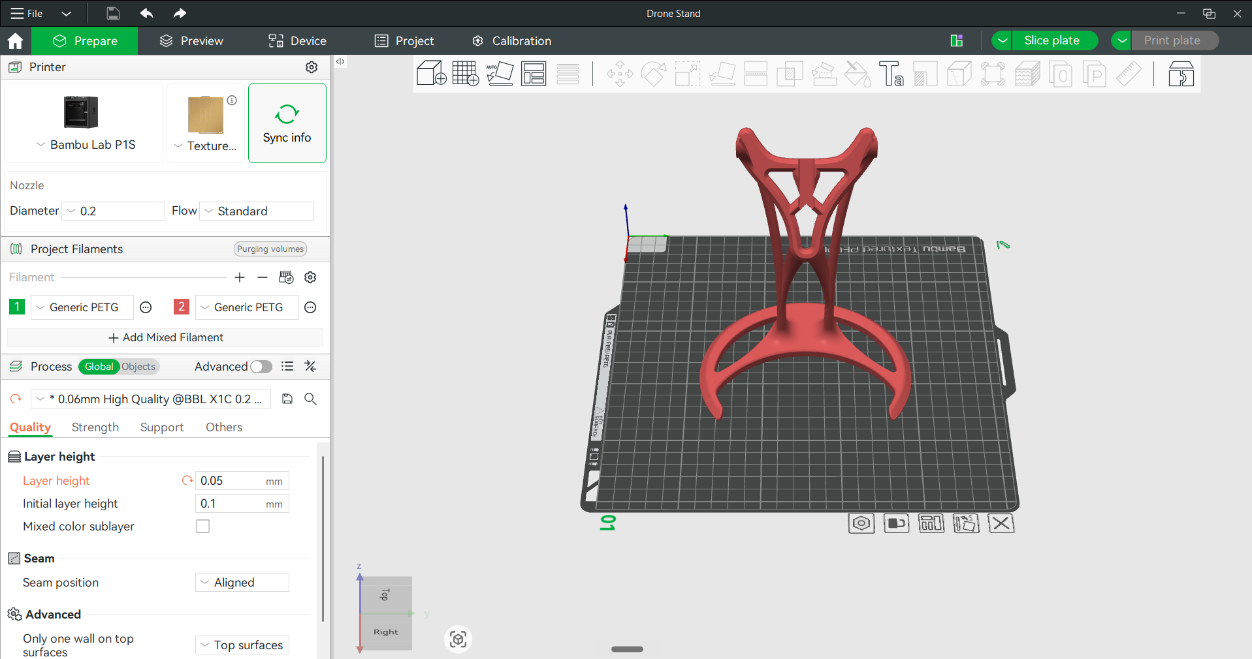Click edit icon beside filament 2 Generic PETG
This screenshot has height=659, width=1252.
(x=311, y=307)
